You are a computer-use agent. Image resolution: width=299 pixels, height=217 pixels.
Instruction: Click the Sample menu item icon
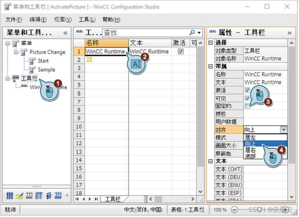tap(32, 70)
